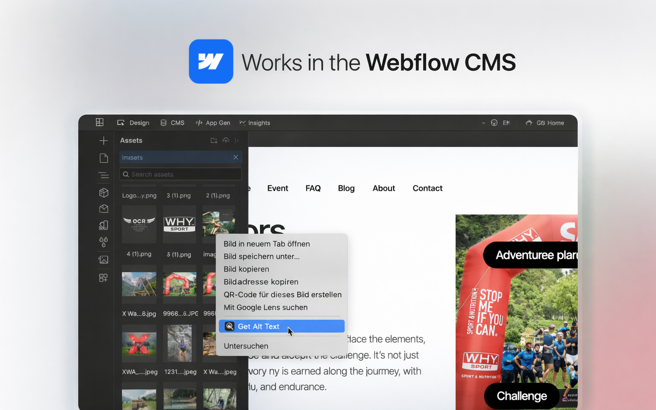The image size is (656, 410).
Task: Select 'Get Alt Text' menu entry
Action: [282, 326]
